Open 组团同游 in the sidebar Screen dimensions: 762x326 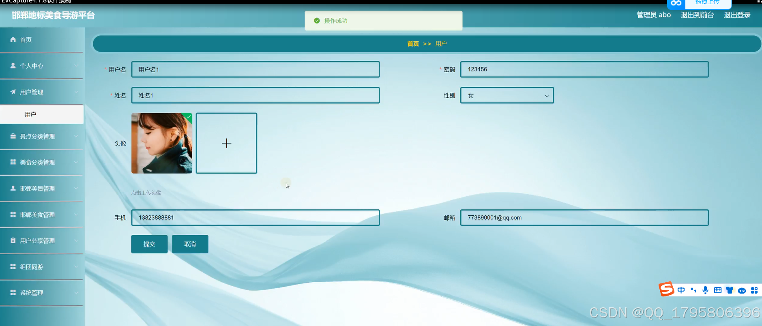pos(42,266)
